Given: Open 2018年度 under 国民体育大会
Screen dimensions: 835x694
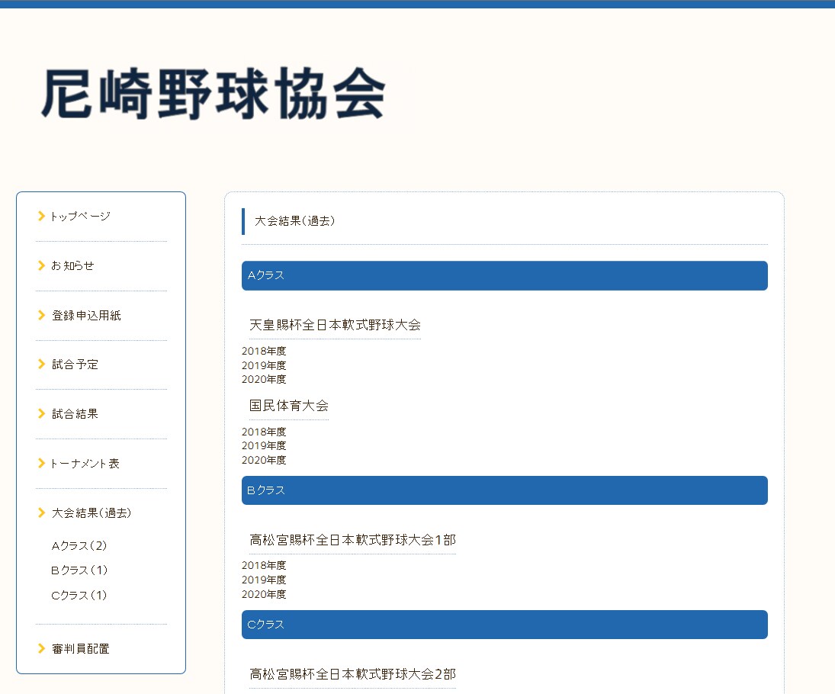Looking at the screenshot, I should pyautogui.click(x=264, y=432).
